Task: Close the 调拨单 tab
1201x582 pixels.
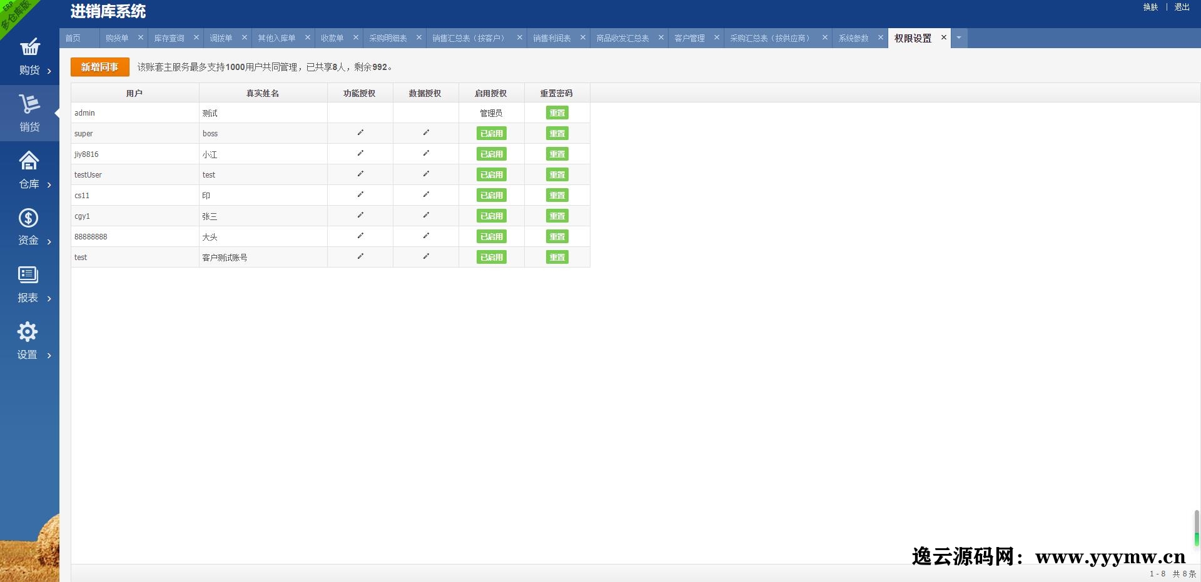Action: (245, 38)
